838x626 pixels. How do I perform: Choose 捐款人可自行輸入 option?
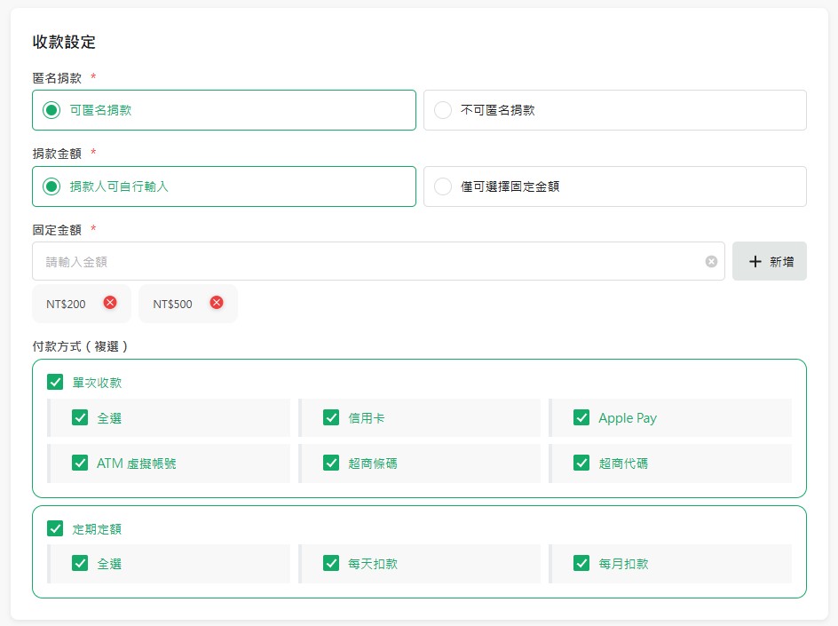52,186
